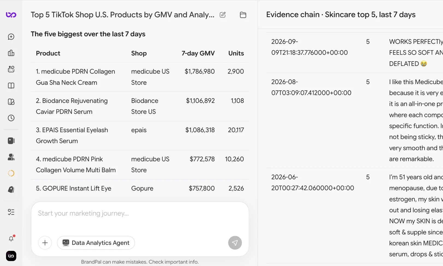Viewport: 443px width, 266px height.
Task: Open the folder icon next to title
Action: click(x=243, y=15)
